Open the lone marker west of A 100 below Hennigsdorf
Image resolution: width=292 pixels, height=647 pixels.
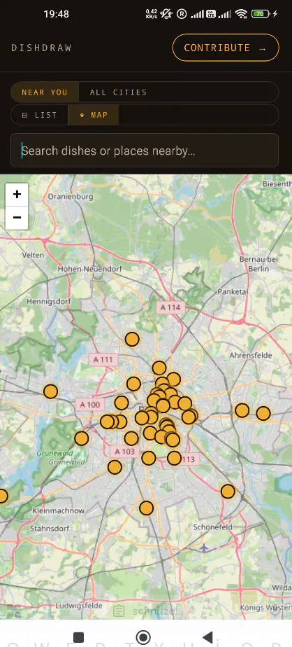point(50,391)
